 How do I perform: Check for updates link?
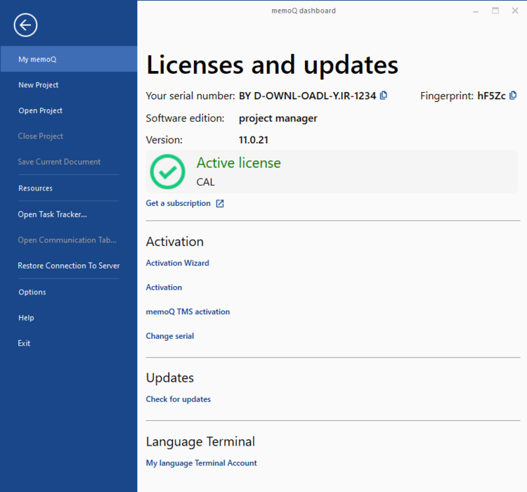[x=178, y=399]
